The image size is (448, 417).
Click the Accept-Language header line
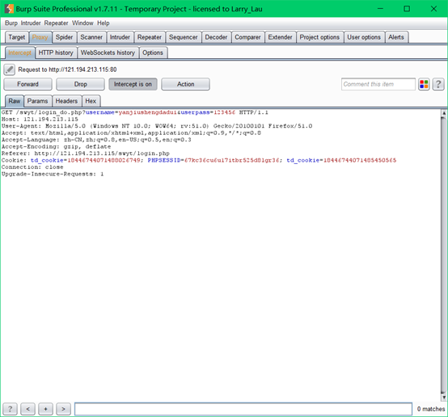click(96, 140)
